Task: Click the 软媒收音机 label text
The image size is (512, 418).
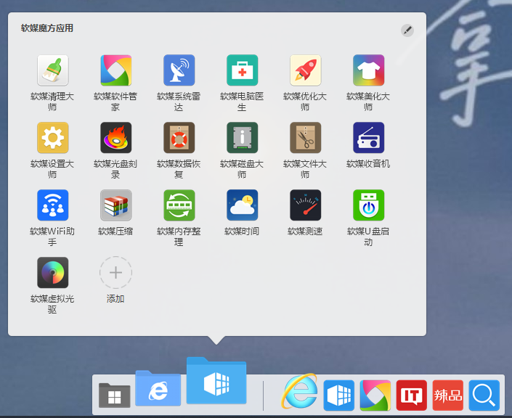Action: point(368,163)
